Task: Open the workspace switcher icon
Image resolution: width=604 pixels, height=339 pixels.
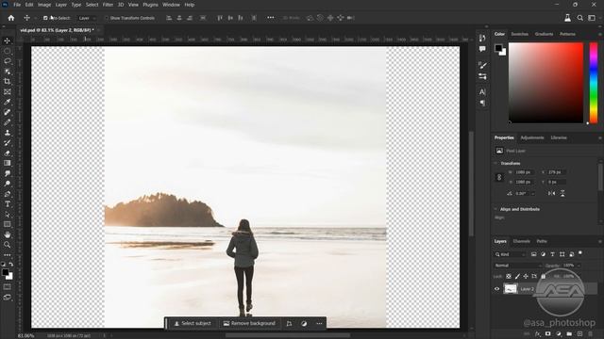Action: pos(592,18)
